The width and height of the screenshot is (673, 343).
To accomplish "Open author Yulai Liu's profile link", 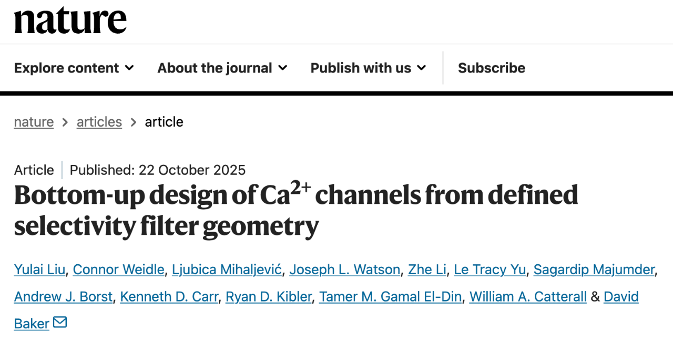I will coord(39,269).
